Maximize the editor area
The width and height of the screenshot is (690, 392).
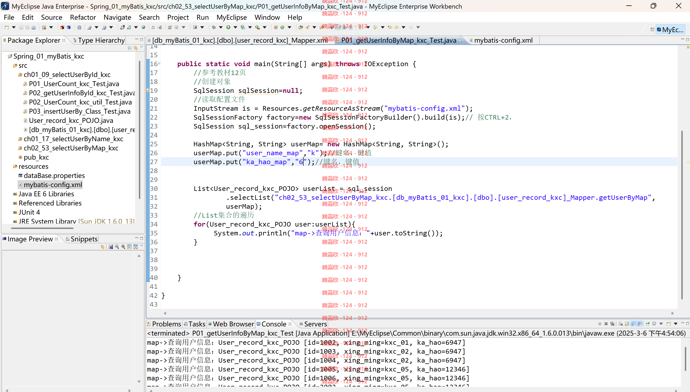[688, 39]
